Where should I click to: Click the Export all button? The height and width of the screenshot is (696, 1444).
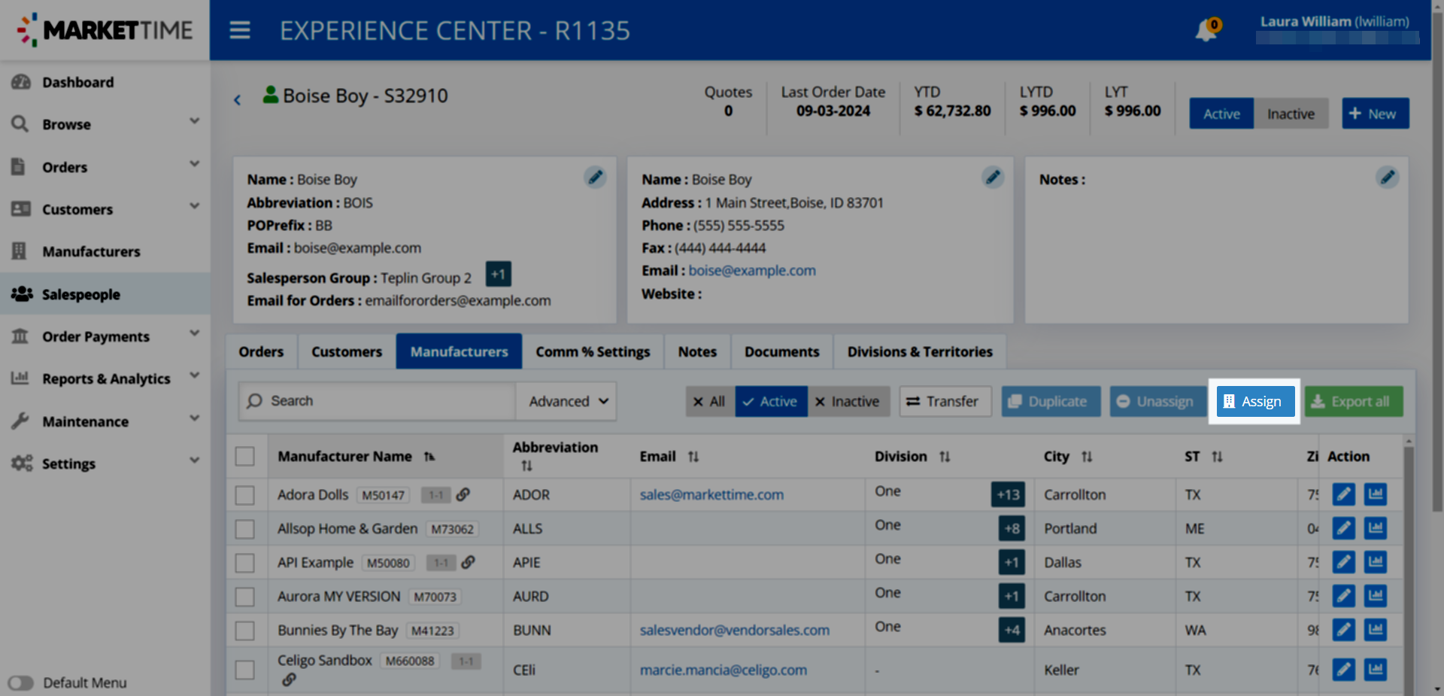pyautogui.click(x=1354, y=401)
